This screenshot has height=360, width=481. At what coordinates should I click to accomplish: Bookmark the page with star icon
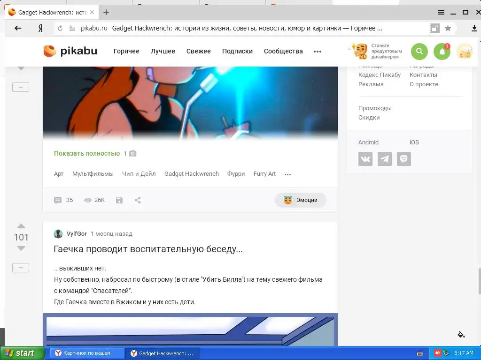(448, 29)
